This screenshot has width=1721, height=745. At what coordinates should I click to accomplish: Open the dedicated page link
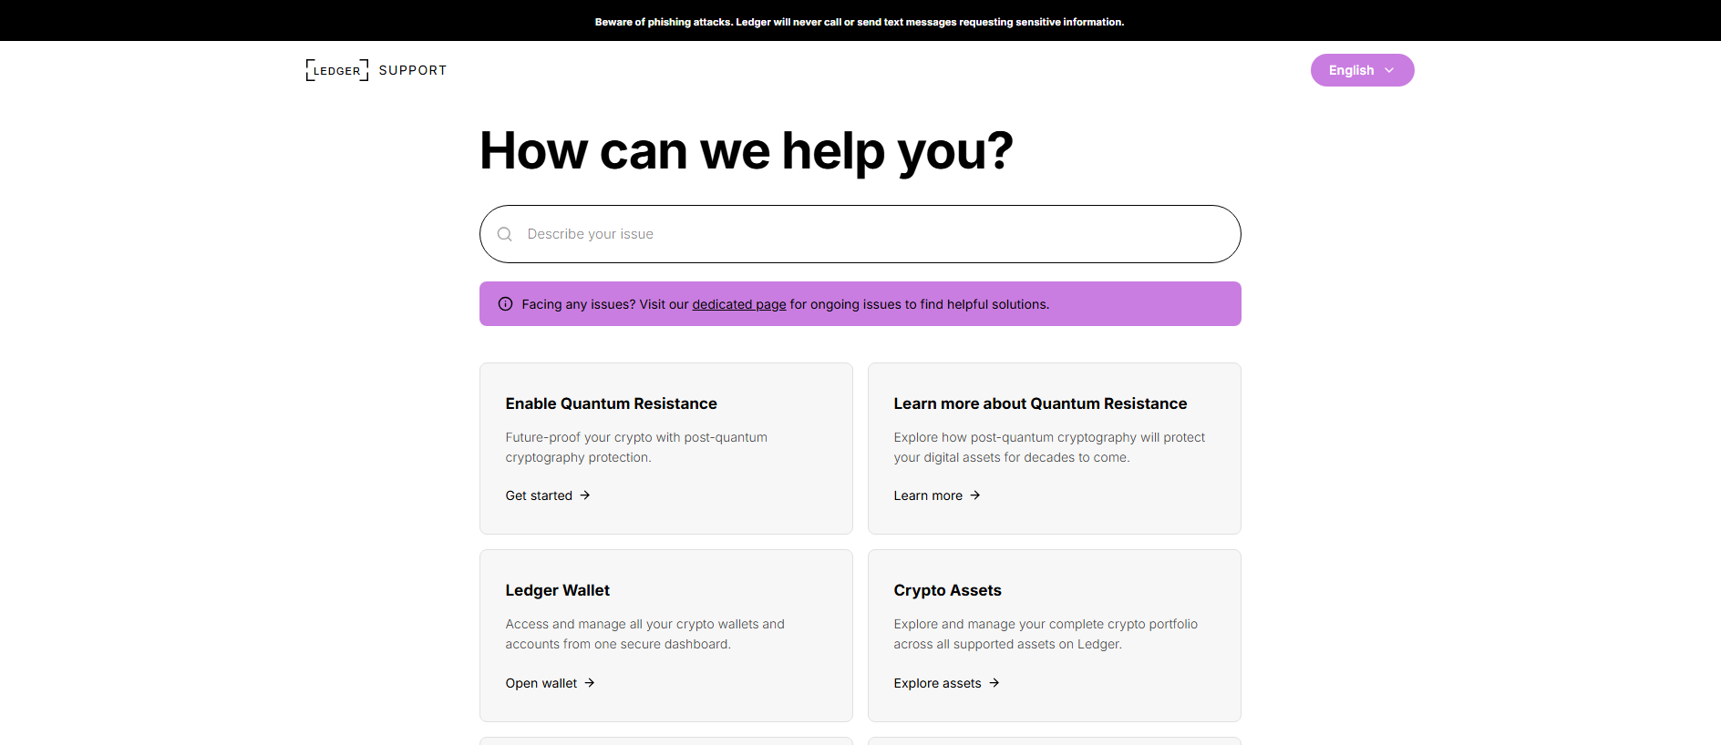739,304
